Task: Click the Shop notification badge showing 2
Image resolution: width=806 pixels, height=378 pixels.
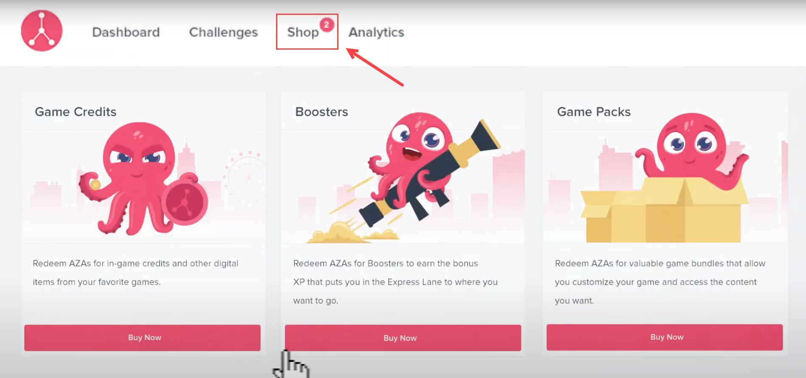Action: [327, 25]
